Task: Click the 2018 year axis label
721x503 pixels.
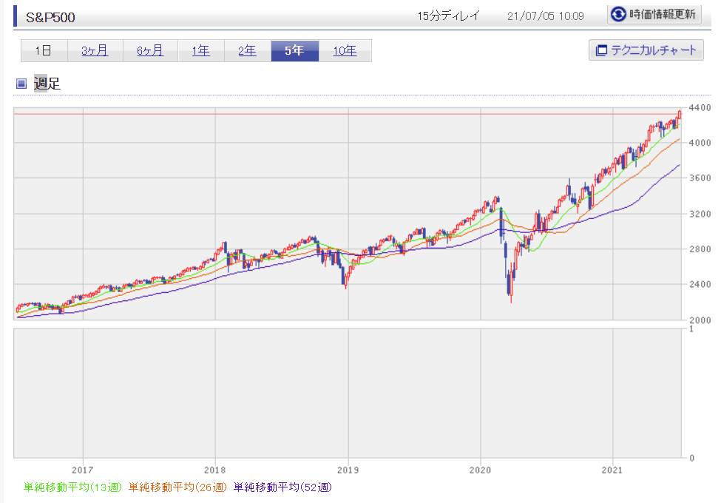Action: point(214,470)
